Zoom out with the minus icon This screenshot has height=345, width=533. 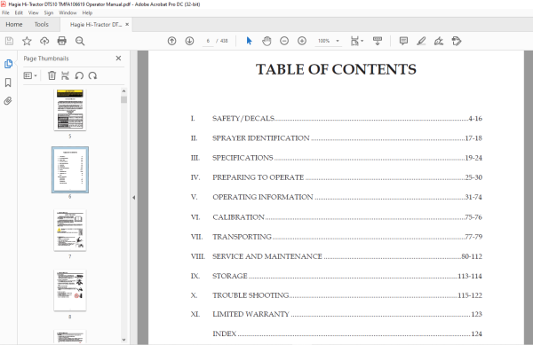pyautogui.click(x=284, y=41)
